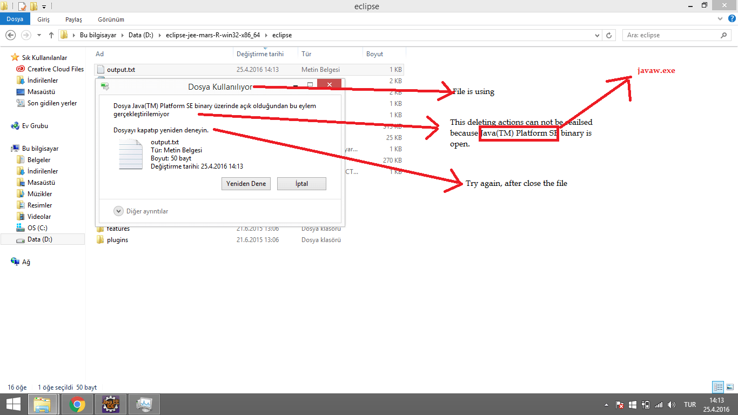738x415 pixels.
Task: Select Ev Grubu in the sidebar
Action: pos(35,126)
